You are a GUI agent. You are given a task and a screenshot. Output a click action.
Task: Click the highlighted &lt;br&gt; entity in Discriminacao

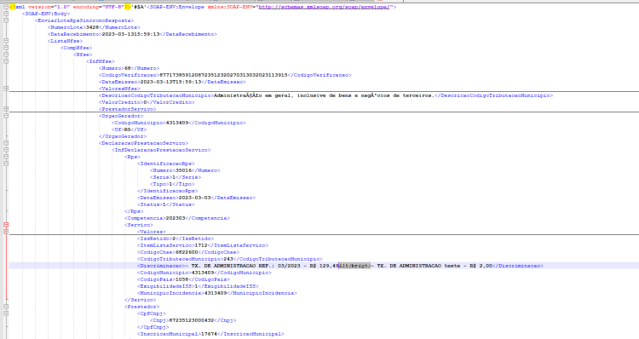click(354, 266)
